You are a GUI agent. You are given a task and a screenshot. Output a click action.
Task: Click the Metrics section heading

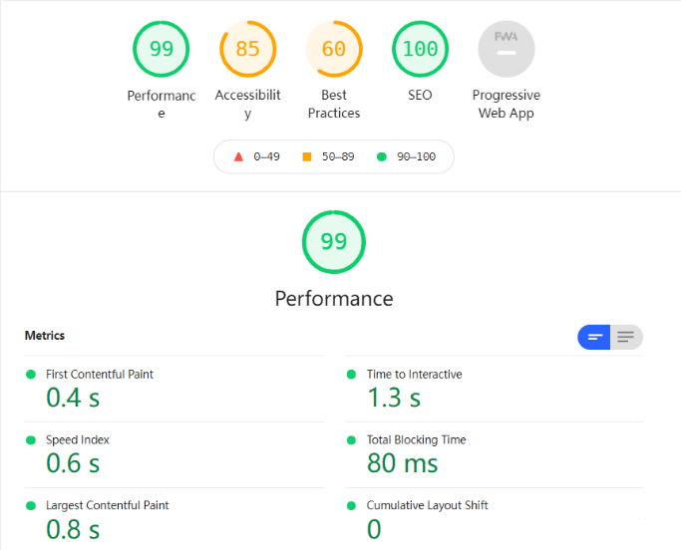coord(45,336)
